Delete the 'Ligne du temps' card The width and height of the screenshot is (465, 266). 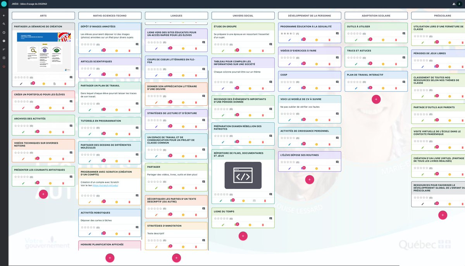click(x=263, y=225)
